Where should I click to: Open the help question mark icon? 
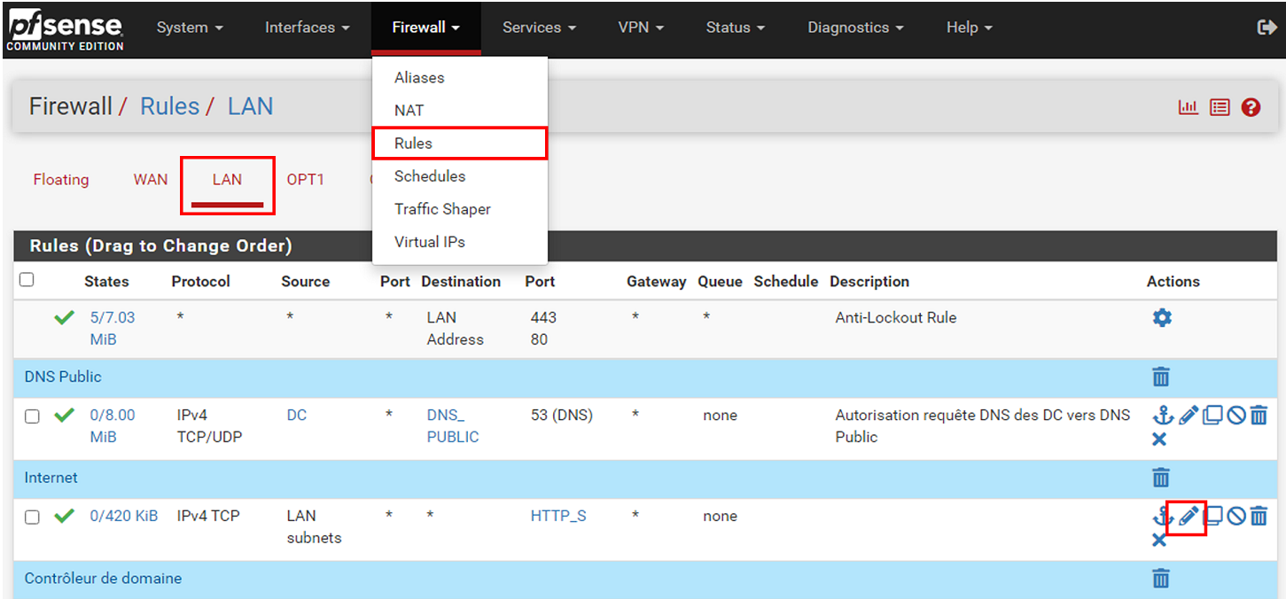1251,106
